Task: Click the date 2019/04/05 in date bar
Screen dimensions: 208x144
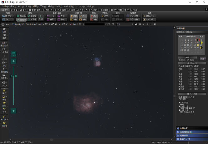Action: 18,24
